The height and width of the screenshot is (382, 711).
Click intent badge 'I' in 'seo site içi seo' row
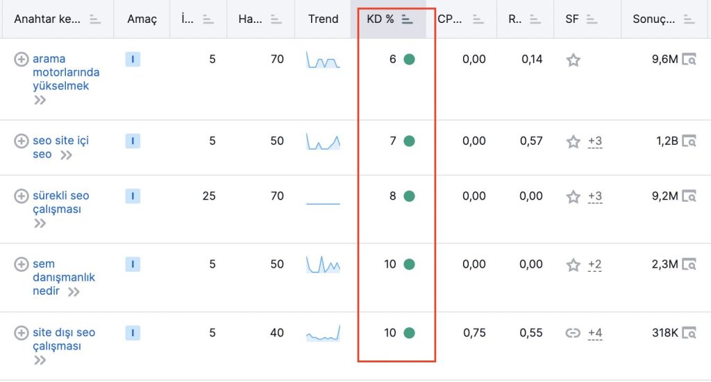(133, 141)
